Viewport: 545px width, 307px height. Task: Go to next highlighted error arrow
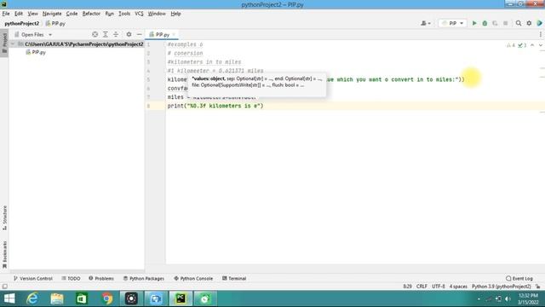point(541,45)
